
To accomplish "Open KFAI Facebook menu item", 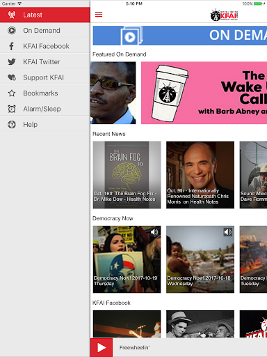I will click(45, 46).
